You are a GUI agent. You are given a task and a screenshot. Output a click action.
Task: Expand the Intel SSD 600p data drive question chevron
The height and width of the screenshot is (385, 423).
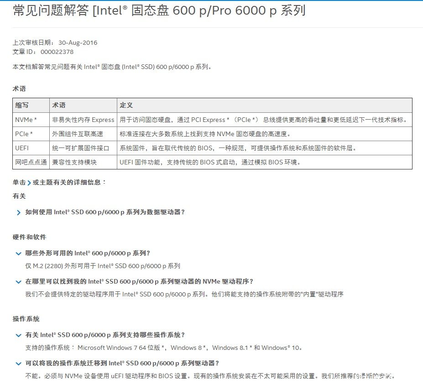tap(18, 213)
